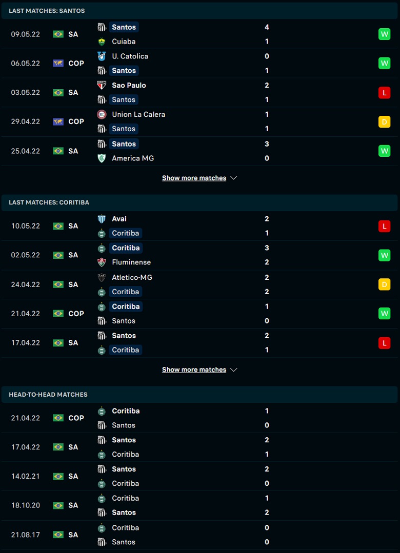
Task: Click Show more matches link under Coritiba
Action: pos(194,370)
